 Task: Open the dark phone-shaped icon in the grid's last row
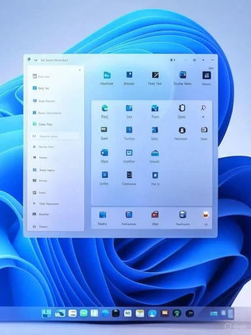[129, 175]
